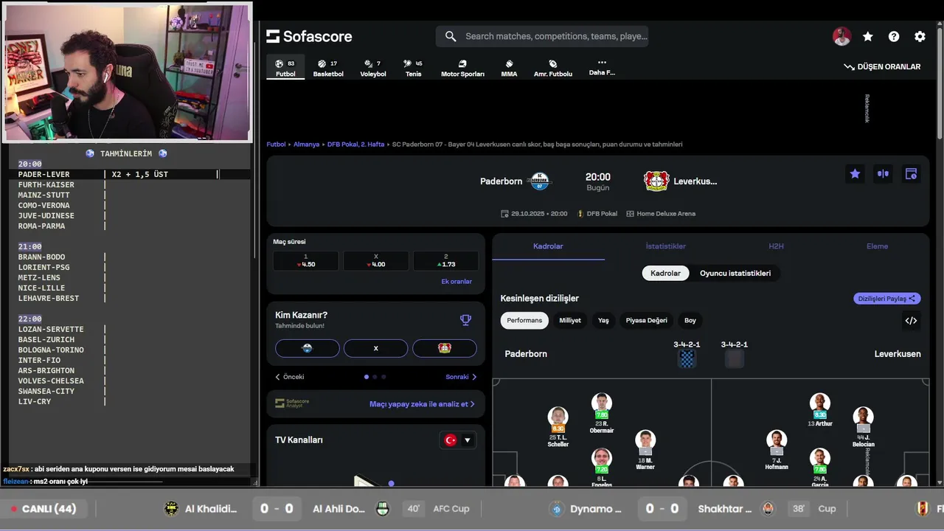
Task: Open favorites star in top header
Action: pos(868,36)
